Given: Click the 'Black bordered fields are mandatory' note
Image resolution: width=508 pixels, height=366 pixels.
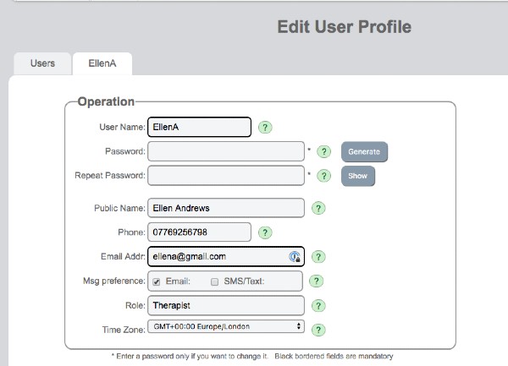Looking at the screenshot, I should click(334, 357).
